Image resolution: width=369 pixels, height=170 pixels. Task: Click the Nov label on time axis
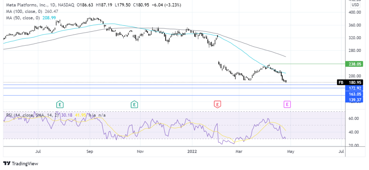pos(140,152)
